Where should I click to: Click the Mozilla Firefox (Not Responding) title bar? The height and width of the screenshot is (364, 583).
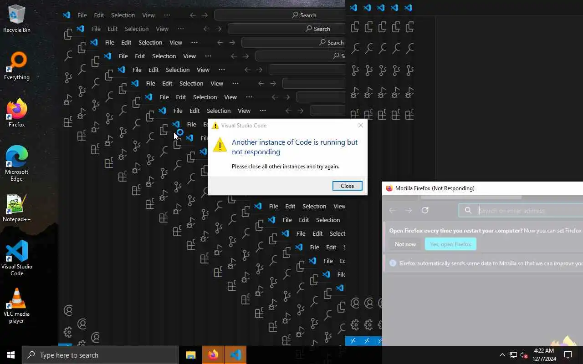pos(482,188)
